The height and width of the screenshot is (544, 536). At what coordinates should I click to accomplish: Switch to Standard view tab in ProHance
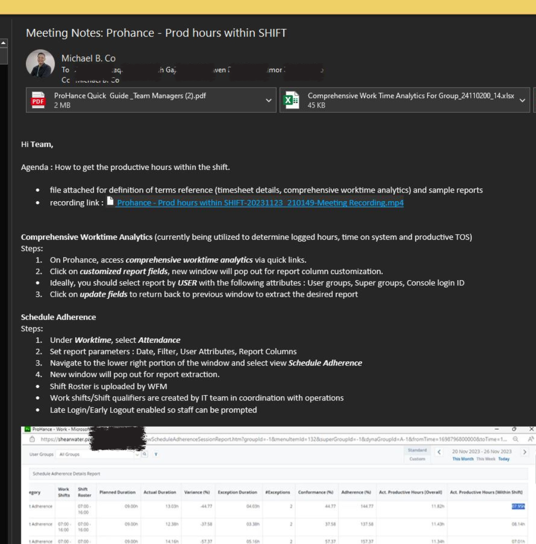pos(417,450)
